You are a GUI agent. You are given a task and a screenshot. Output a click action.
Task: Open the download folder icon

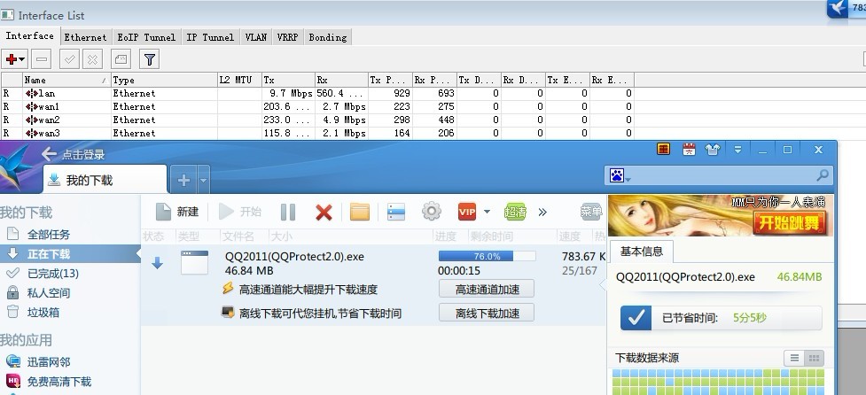(x=360, y=212)
